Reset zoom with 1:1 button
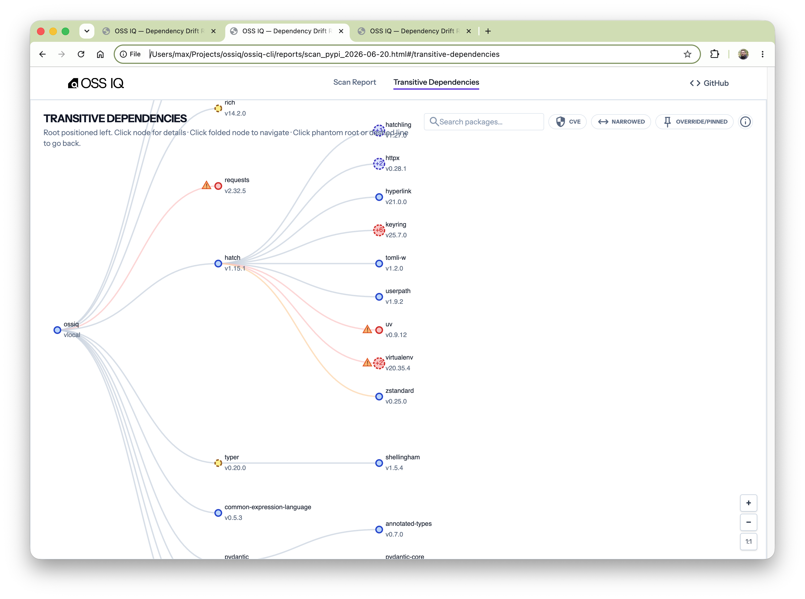Image resolution: width=805 pixels, height=599 pixels. point(748,541)
